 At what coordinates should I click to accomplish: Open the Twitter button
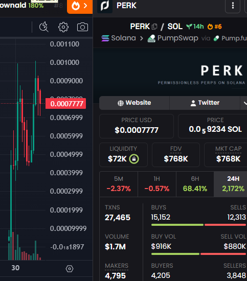pyautogui.click(x=205, y=103)
